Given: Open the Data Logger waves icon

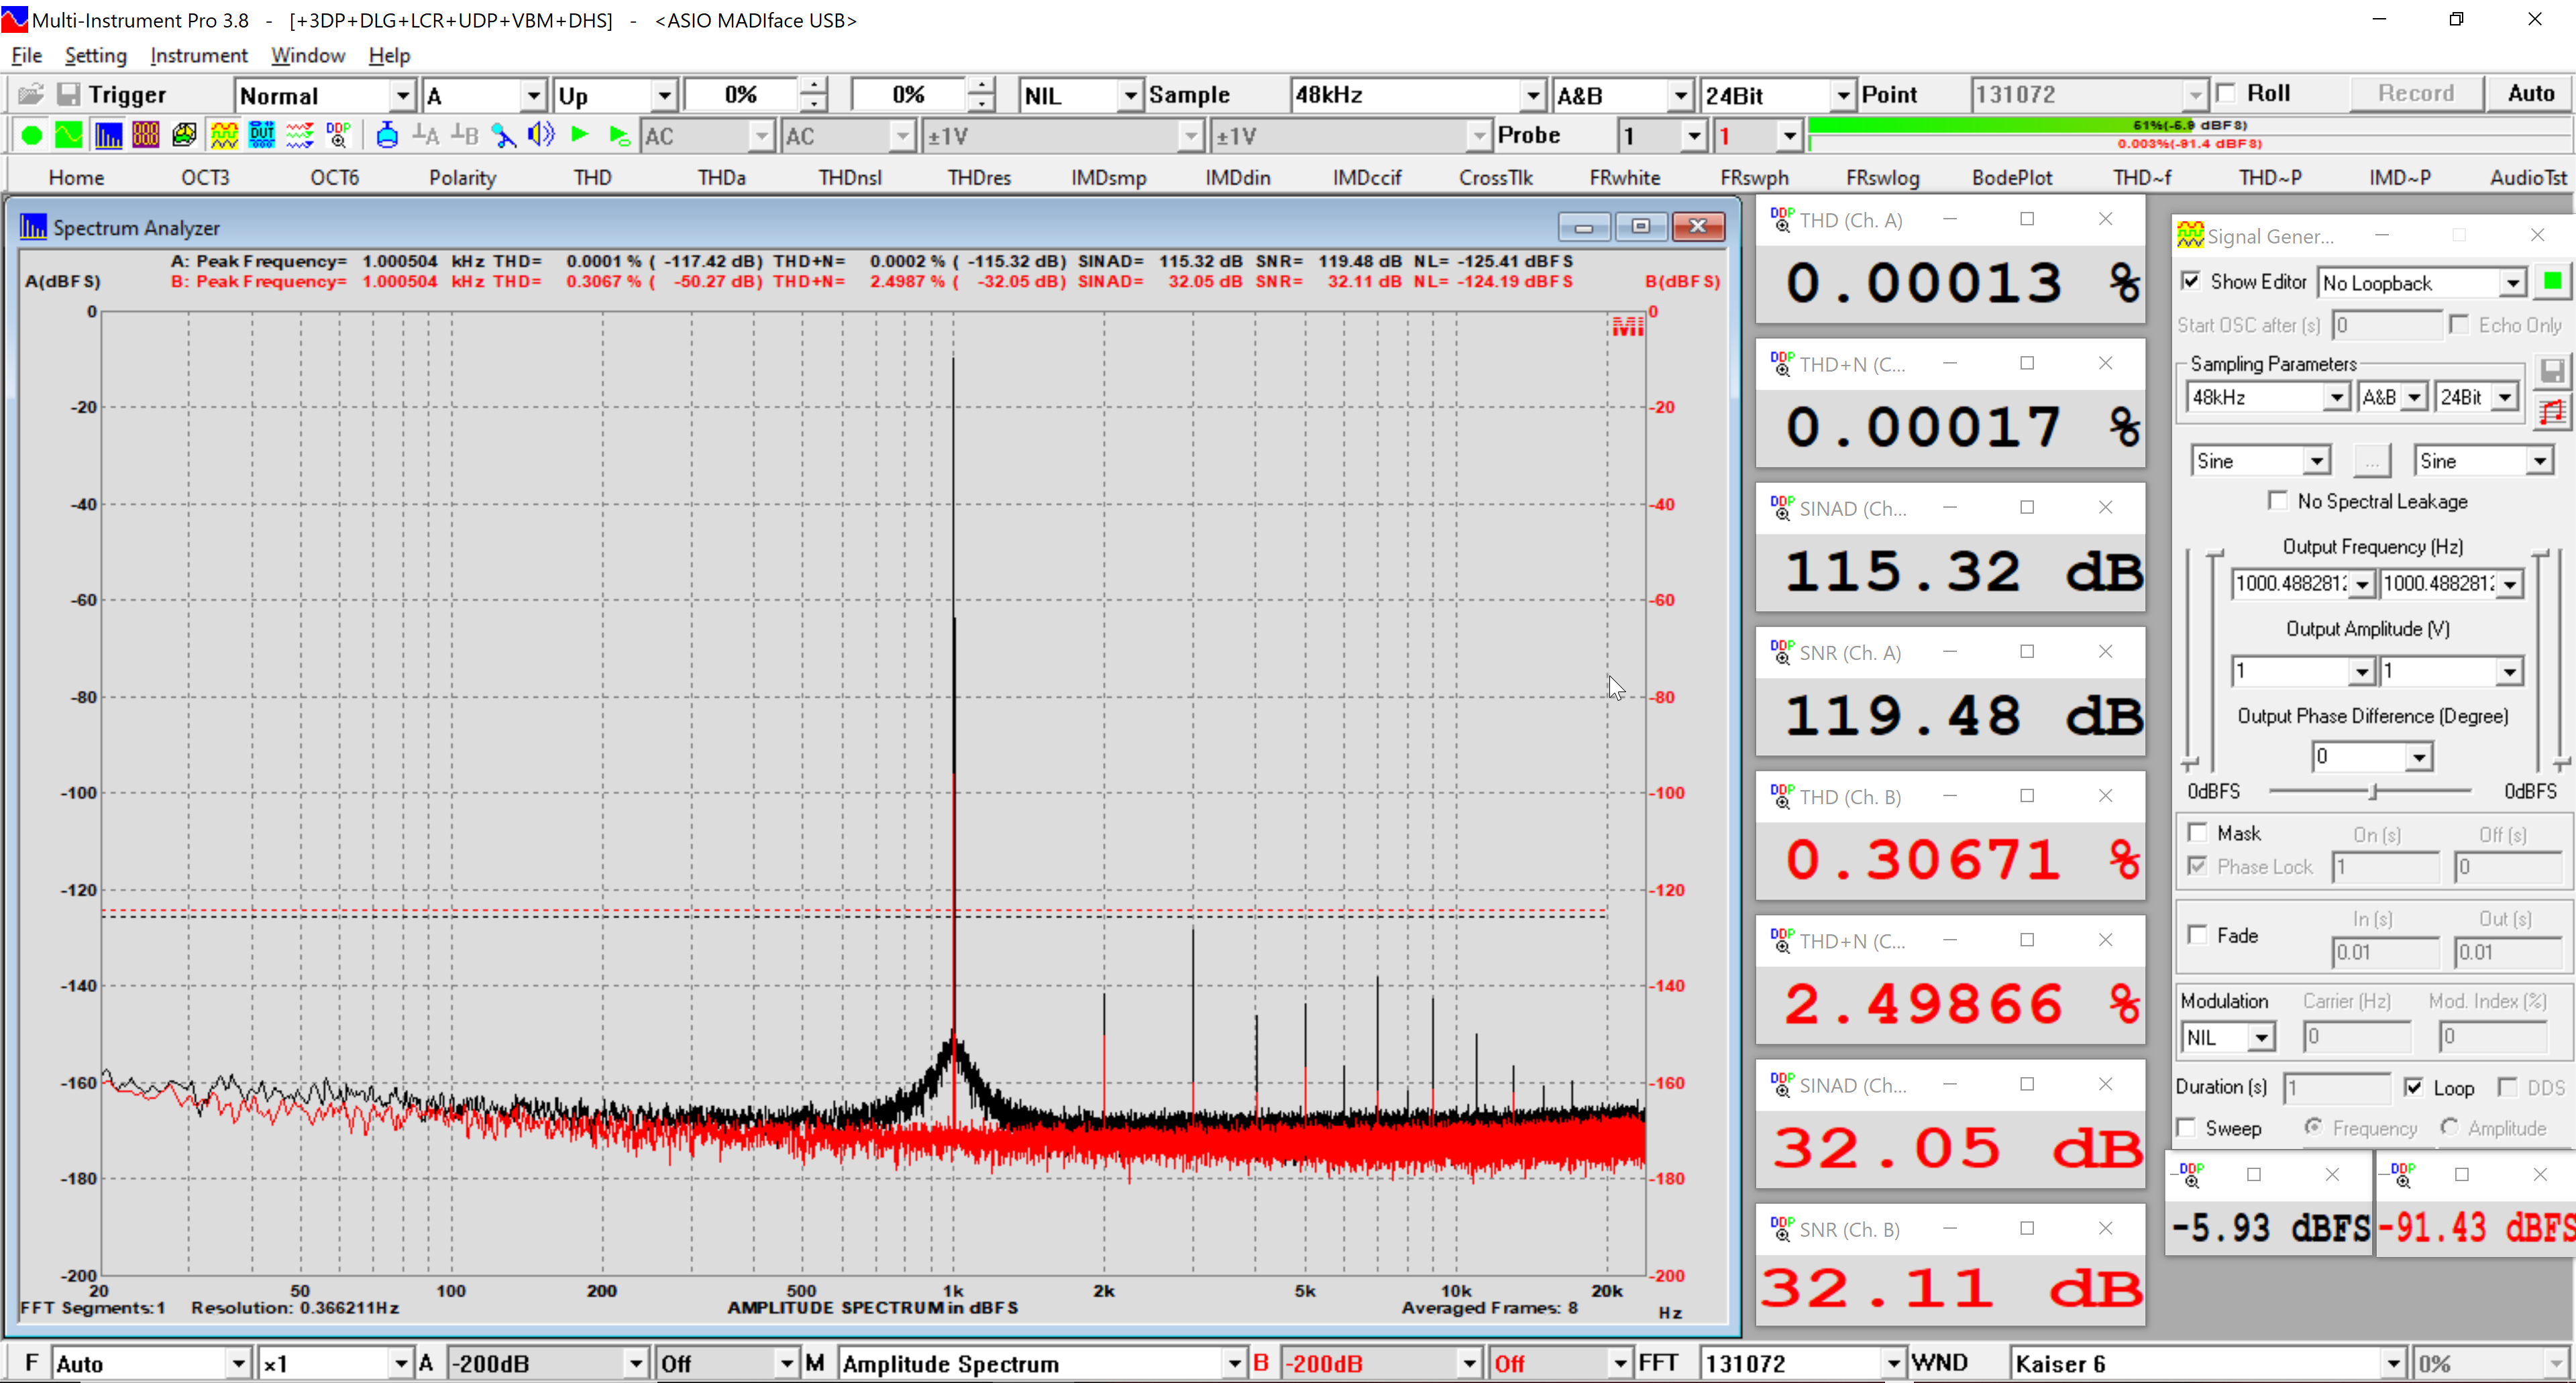Looking at the screenshot, I should pyautogui.click(x=300, y=135).
